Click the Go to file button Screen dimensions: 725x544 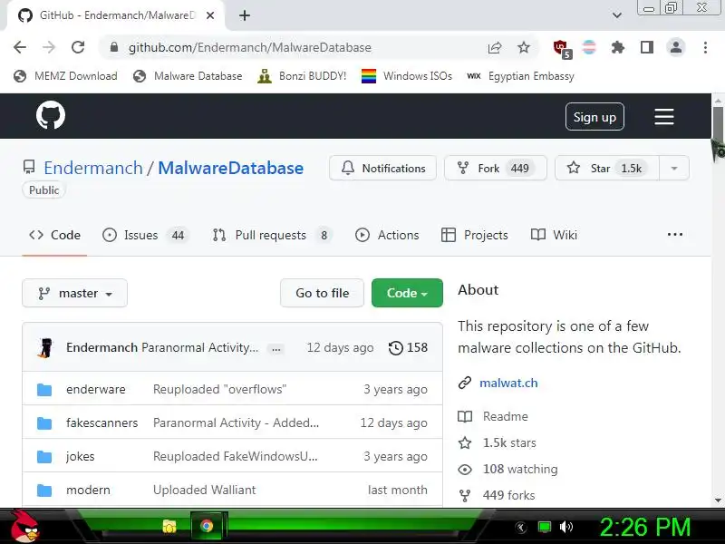pos(323,293)
